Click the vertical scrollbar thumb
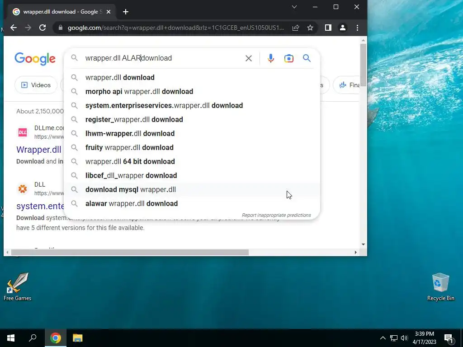This screenshot has width=463, height=347. (363, 65)
